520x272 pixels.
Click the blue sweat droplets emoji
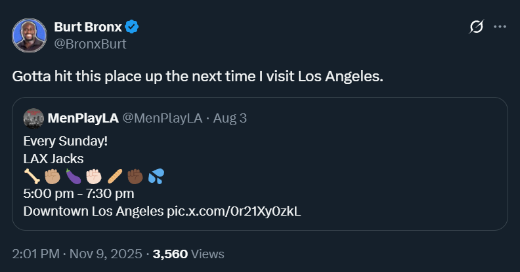[156, 176]
